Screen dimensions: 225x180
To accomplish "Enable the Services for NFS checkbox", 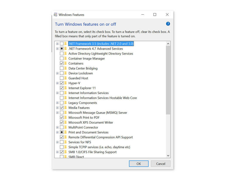I will [x=62, y=142].
